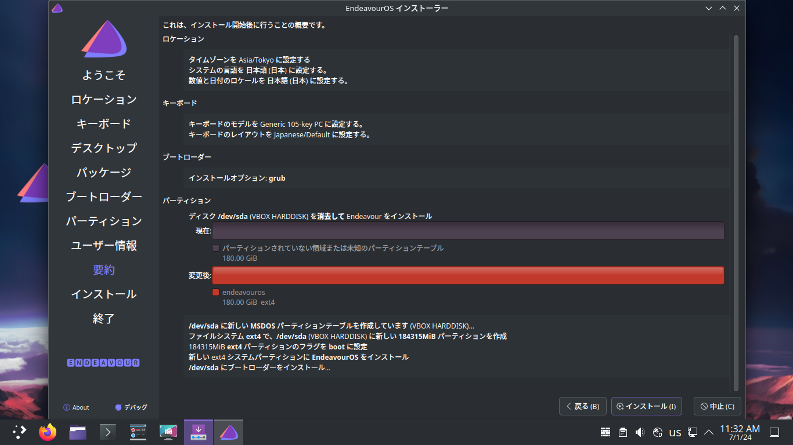Viewport: 793px width, 445px height.
Task: Go to the ユーザー情報 step
Action: pos(104,246)
